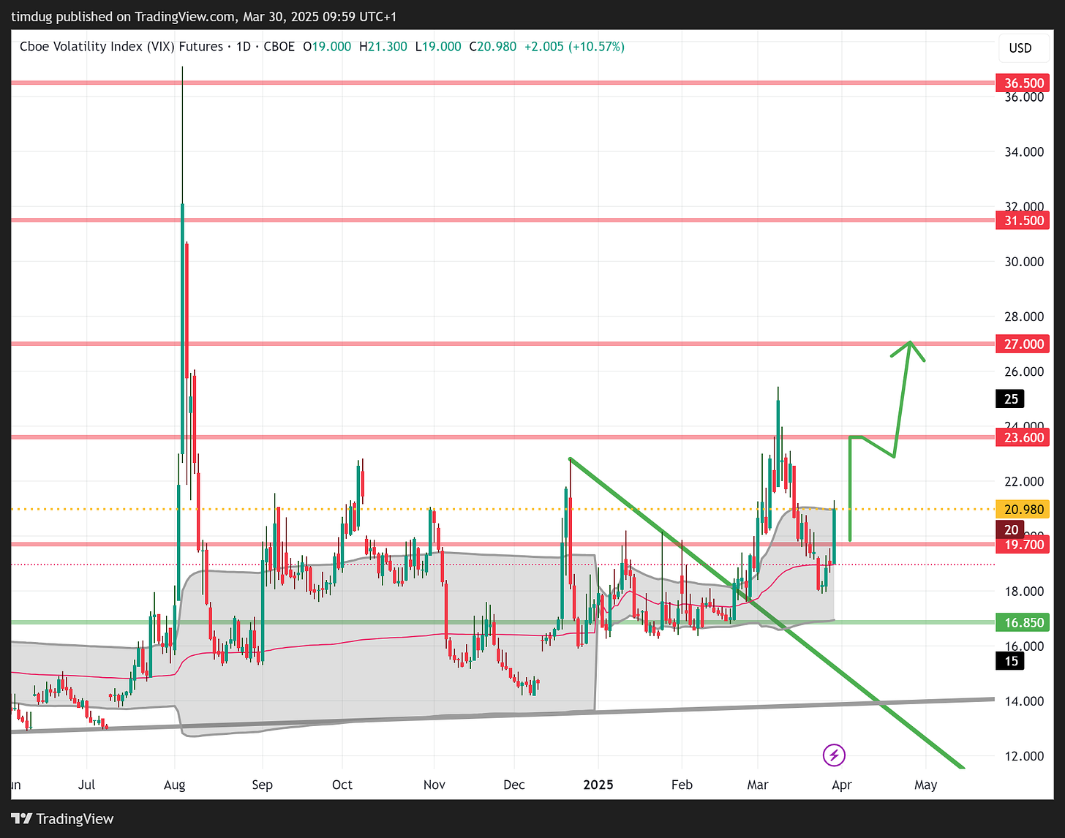Screen dimensions: 1065x838
Task: Click the 31.500 red price level label
Action: [x=1023, y=220]
